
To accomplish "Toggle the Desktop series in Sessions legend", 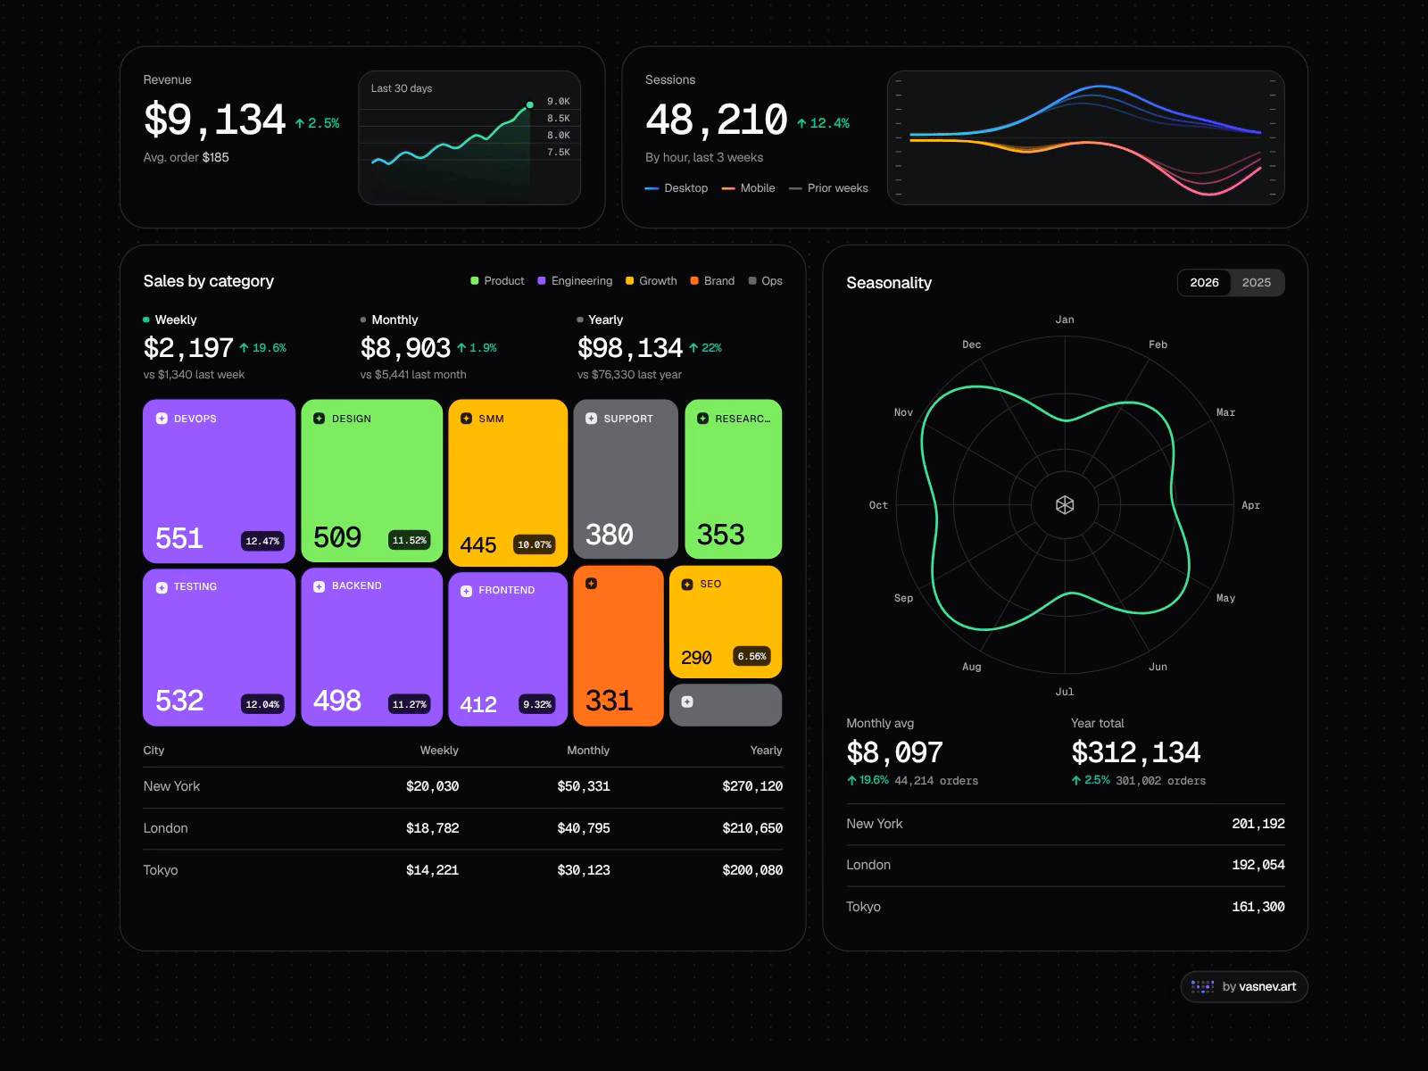I will (x=677, y=188).
